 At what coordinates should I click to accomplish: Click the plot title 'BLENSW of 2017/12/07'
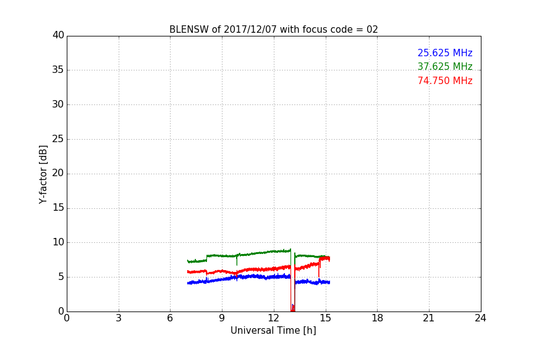tap(273, 30)
